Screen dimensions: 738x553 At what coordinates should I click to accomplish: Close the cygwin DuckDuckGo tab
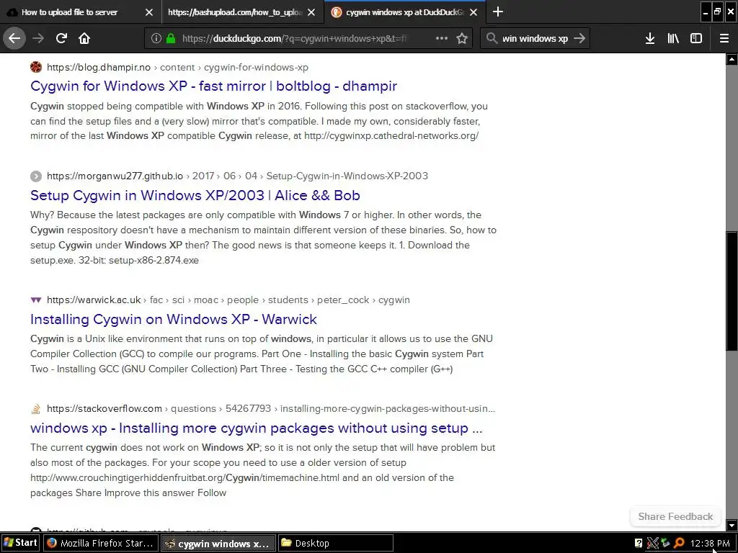click(x=474, y=12)
